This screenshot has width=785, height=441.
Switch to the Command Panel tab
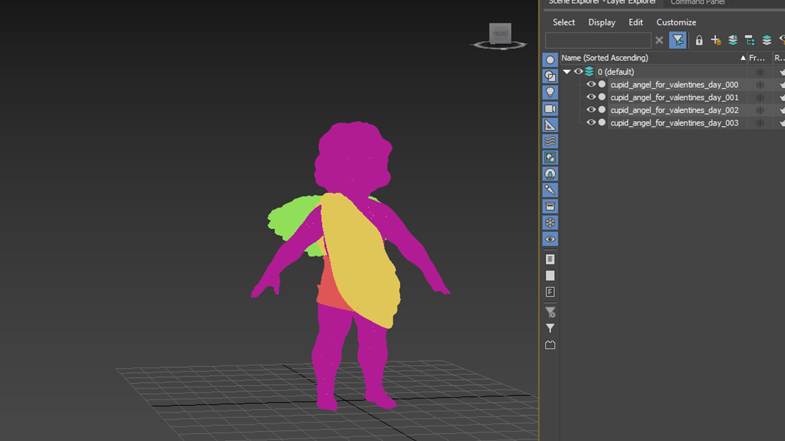[697, 2]
